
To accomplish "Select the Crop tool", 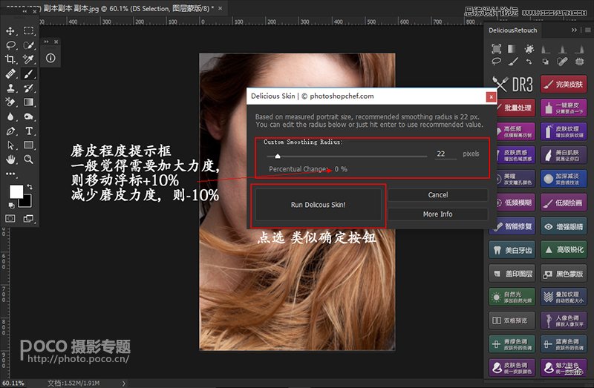I will tap(10, 59).
